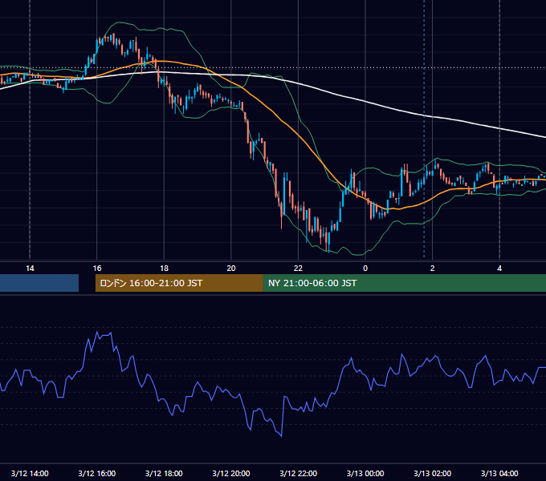Click the 14 hour label on upper axis
Viewport: 546px width, 481px height.
tap(30, 269)
